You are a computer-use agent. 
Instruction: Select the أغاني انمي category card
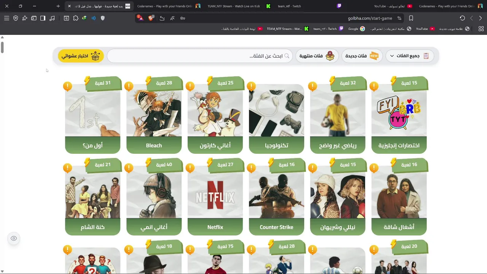(154, 200)
